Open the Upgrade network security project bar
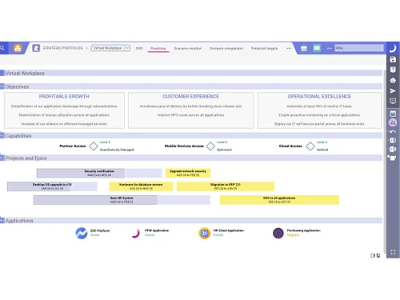The image size is (400, 300). 188,173
